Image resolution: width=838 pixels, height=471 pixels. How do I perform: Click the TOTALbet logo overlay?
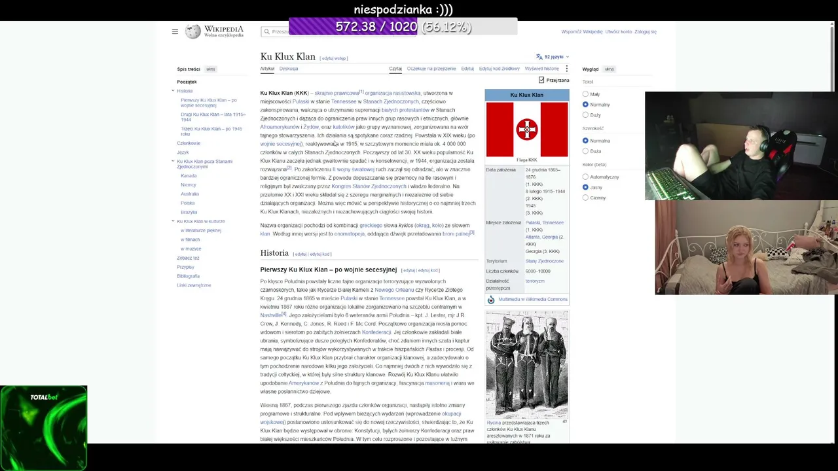44,428
